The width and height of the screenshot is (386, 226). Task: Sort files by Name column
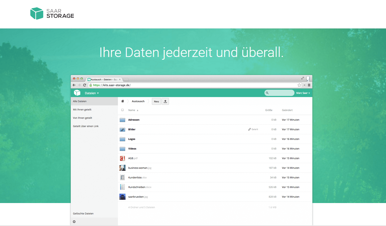132,110
